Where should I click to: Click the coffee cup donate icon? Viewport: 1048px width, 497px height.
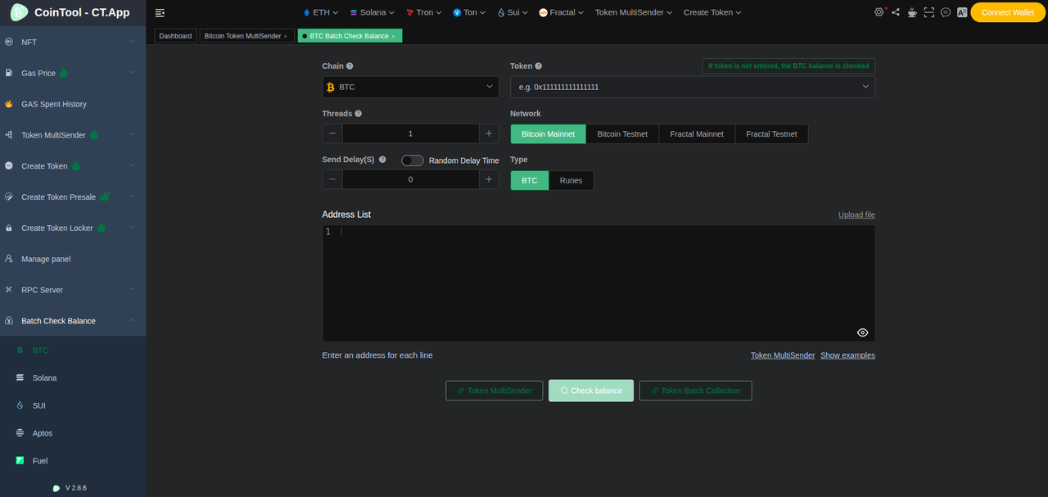pos(912,12)
